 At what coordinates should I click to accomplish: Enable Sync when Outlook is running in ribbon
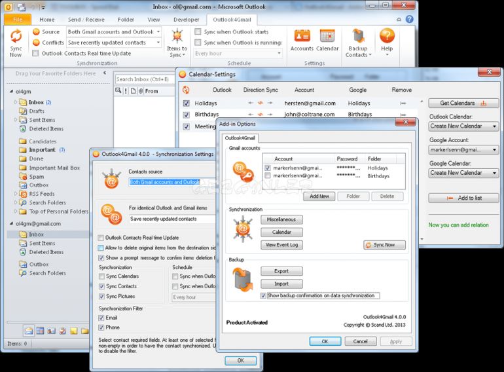(198, 42)
